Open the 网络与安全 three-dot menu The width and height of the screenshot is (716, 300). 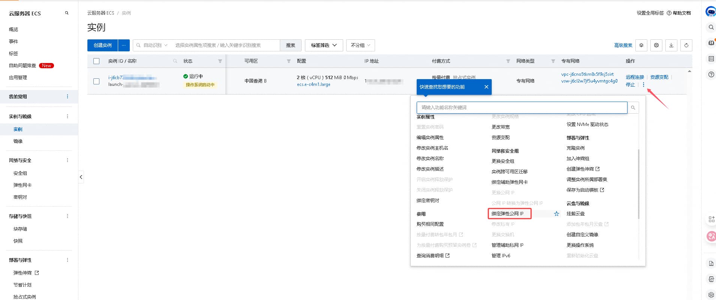68,160
